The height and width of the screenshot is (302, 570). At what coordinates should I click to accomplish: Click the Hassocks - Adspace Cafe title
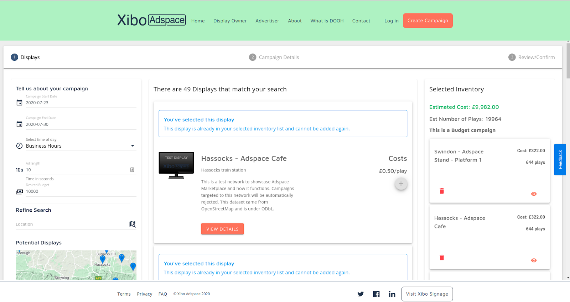244,158
